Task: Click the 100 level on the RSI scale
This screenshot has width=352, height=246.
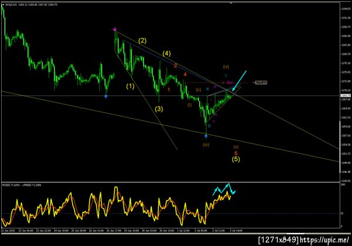Action: 343,184
